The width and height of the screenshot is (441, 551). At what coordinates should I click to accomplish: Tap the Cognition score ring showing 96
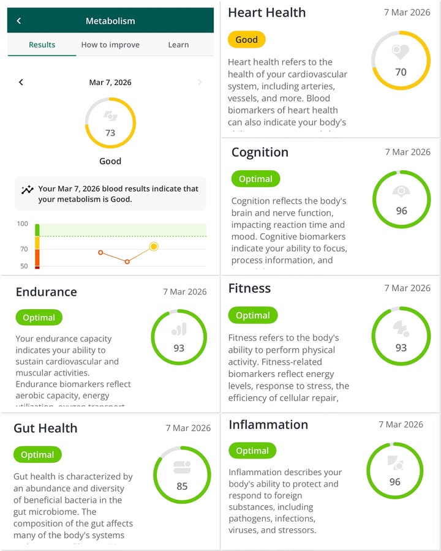[x=401, y=199]
